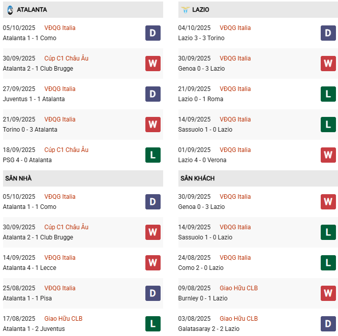Click the Como 2 - 0 Lazio match result
The image size is (338, 336).
click(x=201, y=268)
